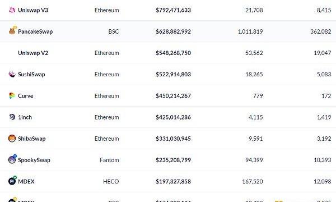This screenshot has width=336, height=202.
Task: Open the 1inch exchange entry
Action: tap(25, 117)
